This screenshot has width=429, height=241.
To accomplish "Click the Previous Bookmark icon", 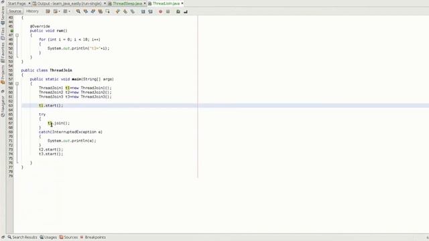I will 118,11.
